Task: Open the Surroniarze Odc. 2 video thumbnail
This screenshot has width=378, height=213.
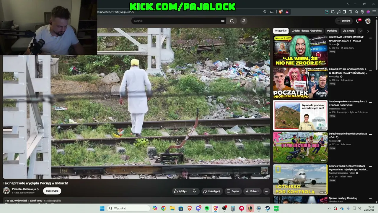Action: [x=300, y=147]
